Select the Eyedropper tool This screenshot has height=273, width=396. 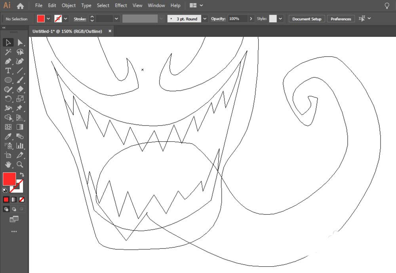(x=8, y=136)
